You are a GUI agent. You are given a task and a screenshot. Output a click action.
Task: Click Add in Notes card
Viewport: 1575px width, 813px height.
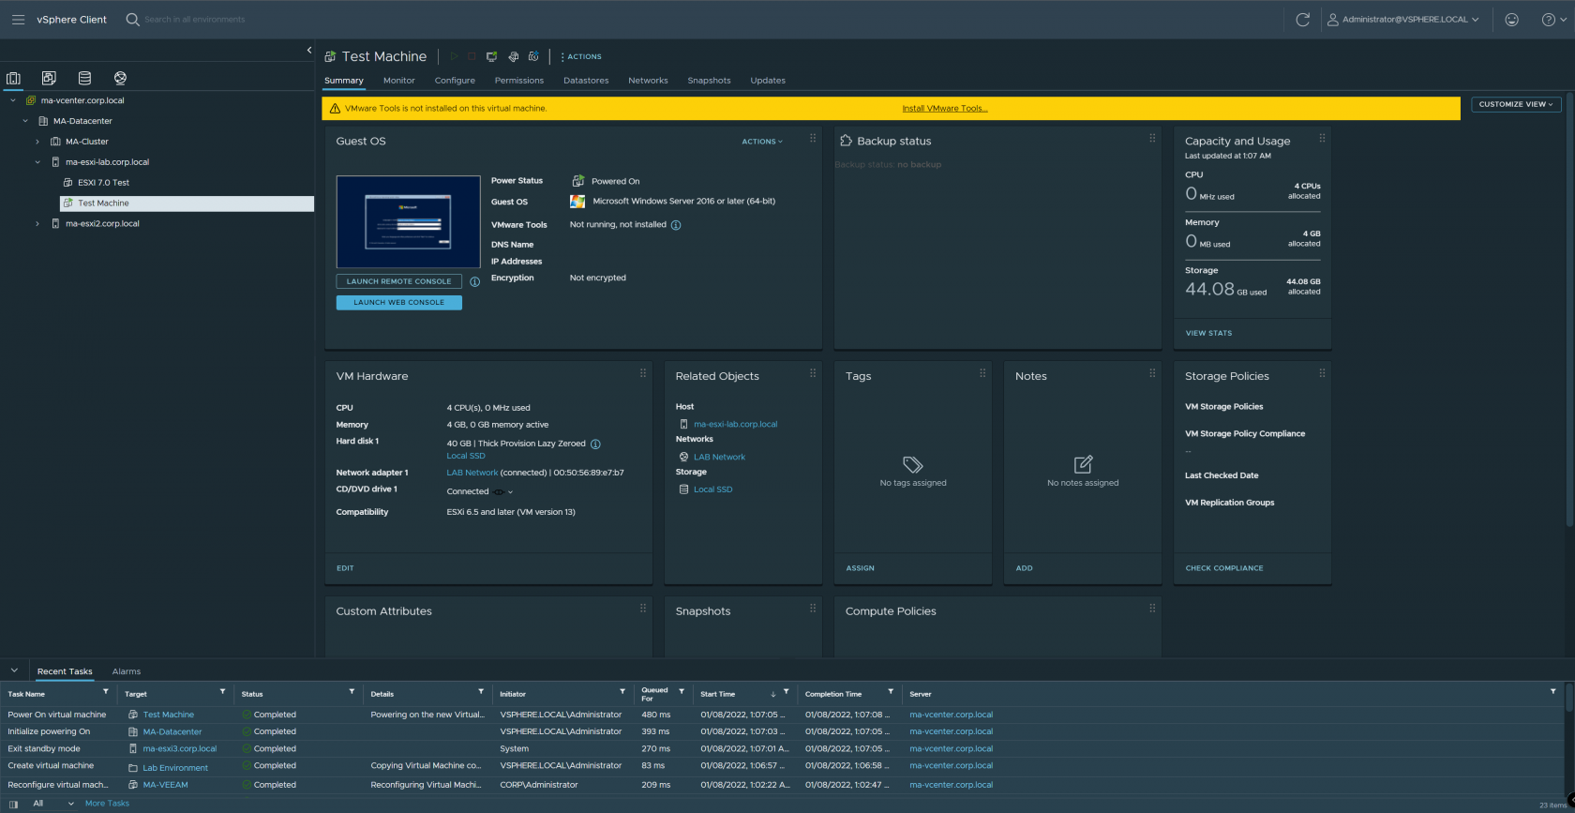click(1024, 568)
